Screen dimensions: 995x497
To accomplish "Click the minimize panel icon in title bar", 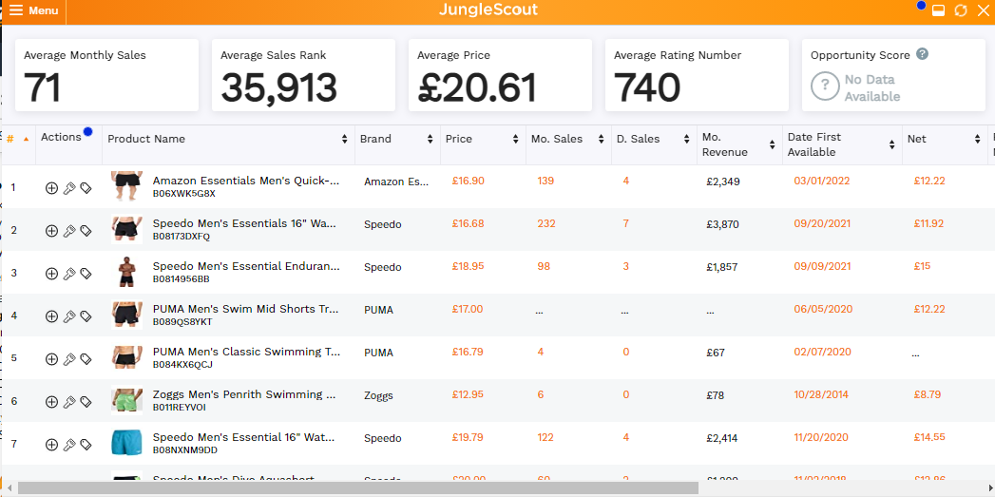I will coord(939,10).
